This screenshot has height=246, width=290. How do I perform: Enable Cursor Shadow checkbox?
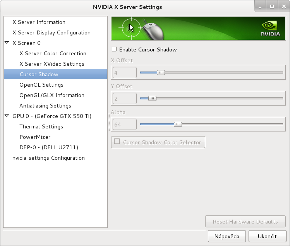tap(114, 49)
